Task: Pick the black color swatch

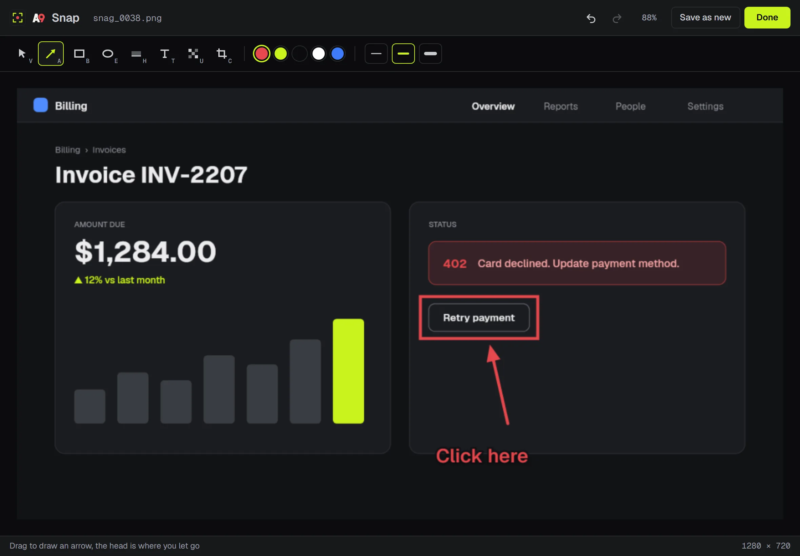Action: (300, 54)
